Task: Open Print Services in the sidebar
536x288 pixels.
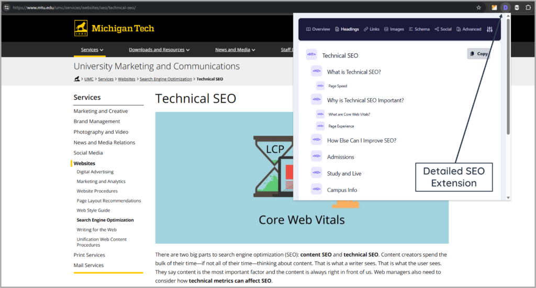Action: 89,255
